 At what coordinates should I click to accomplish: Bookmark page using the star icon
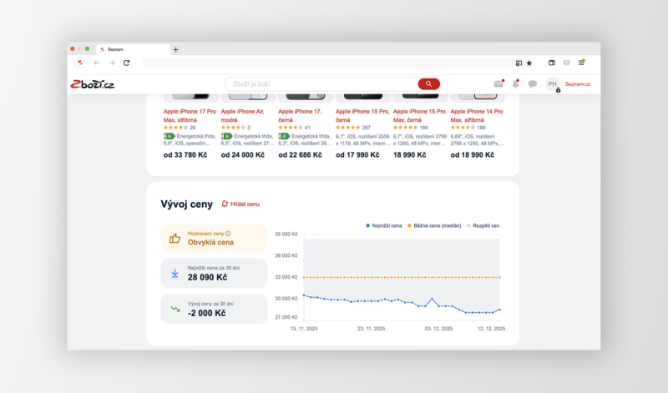(x=529, y=63)
